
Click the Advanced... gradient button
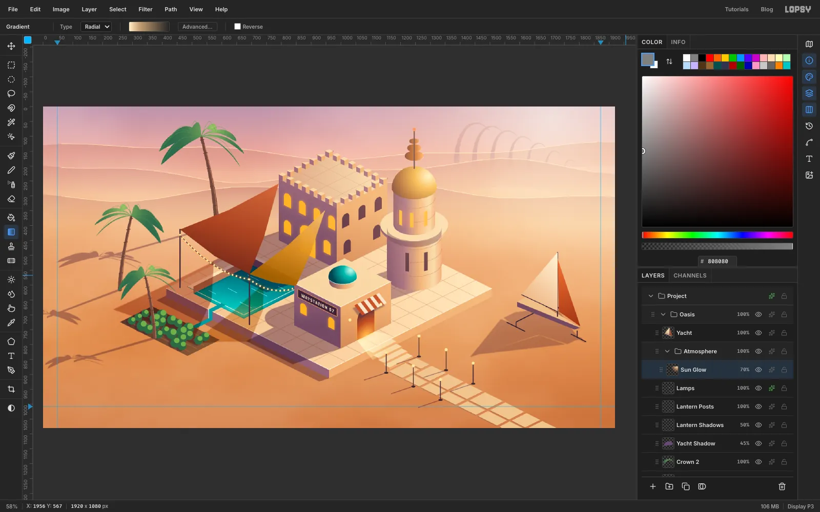[197, 27]
